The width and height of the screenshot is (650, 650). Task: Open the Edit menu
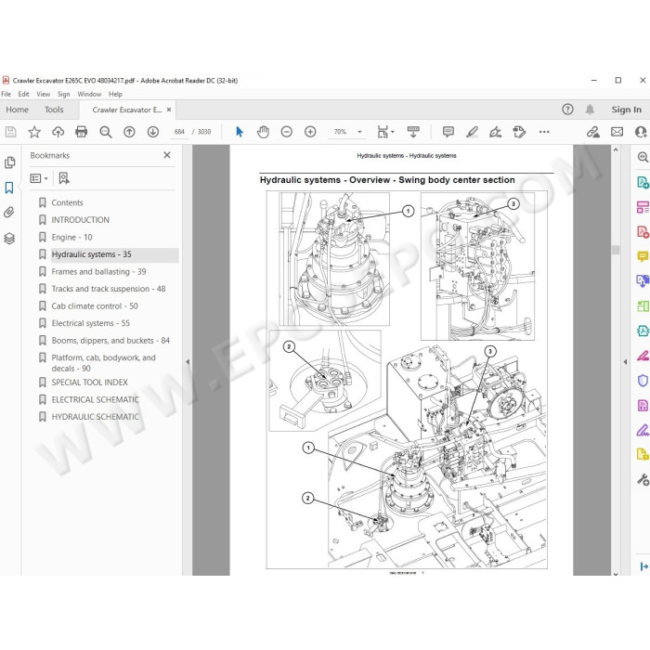point(23,94)
